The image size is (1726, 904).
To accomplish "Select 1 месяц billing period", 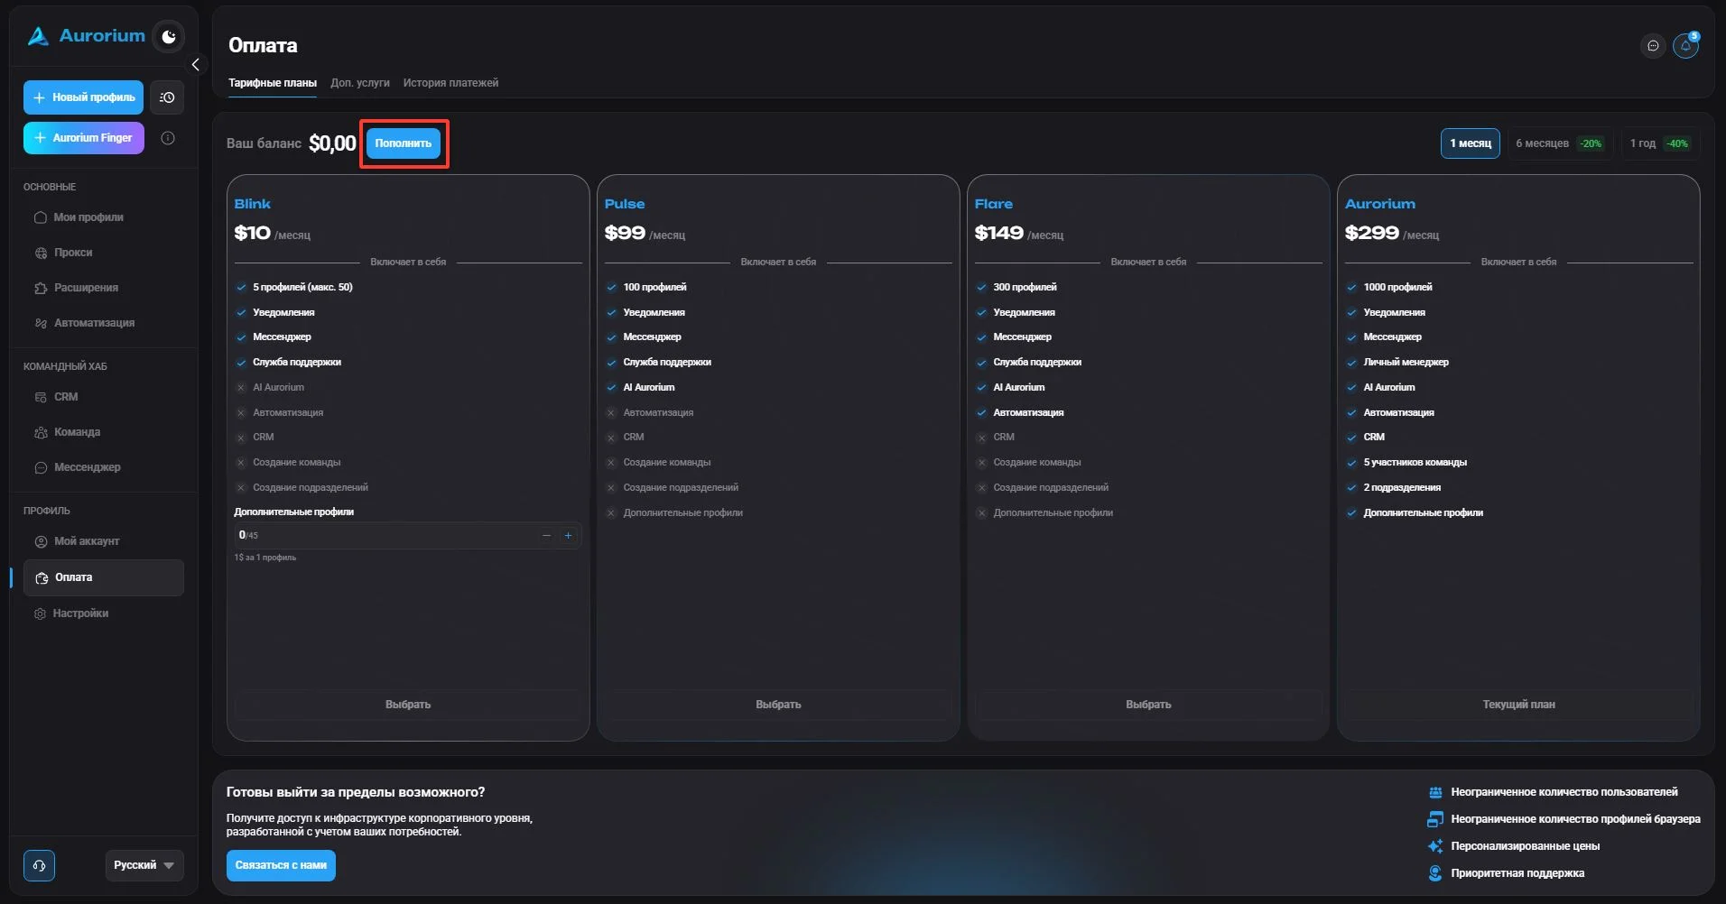I will [1471, 143].
